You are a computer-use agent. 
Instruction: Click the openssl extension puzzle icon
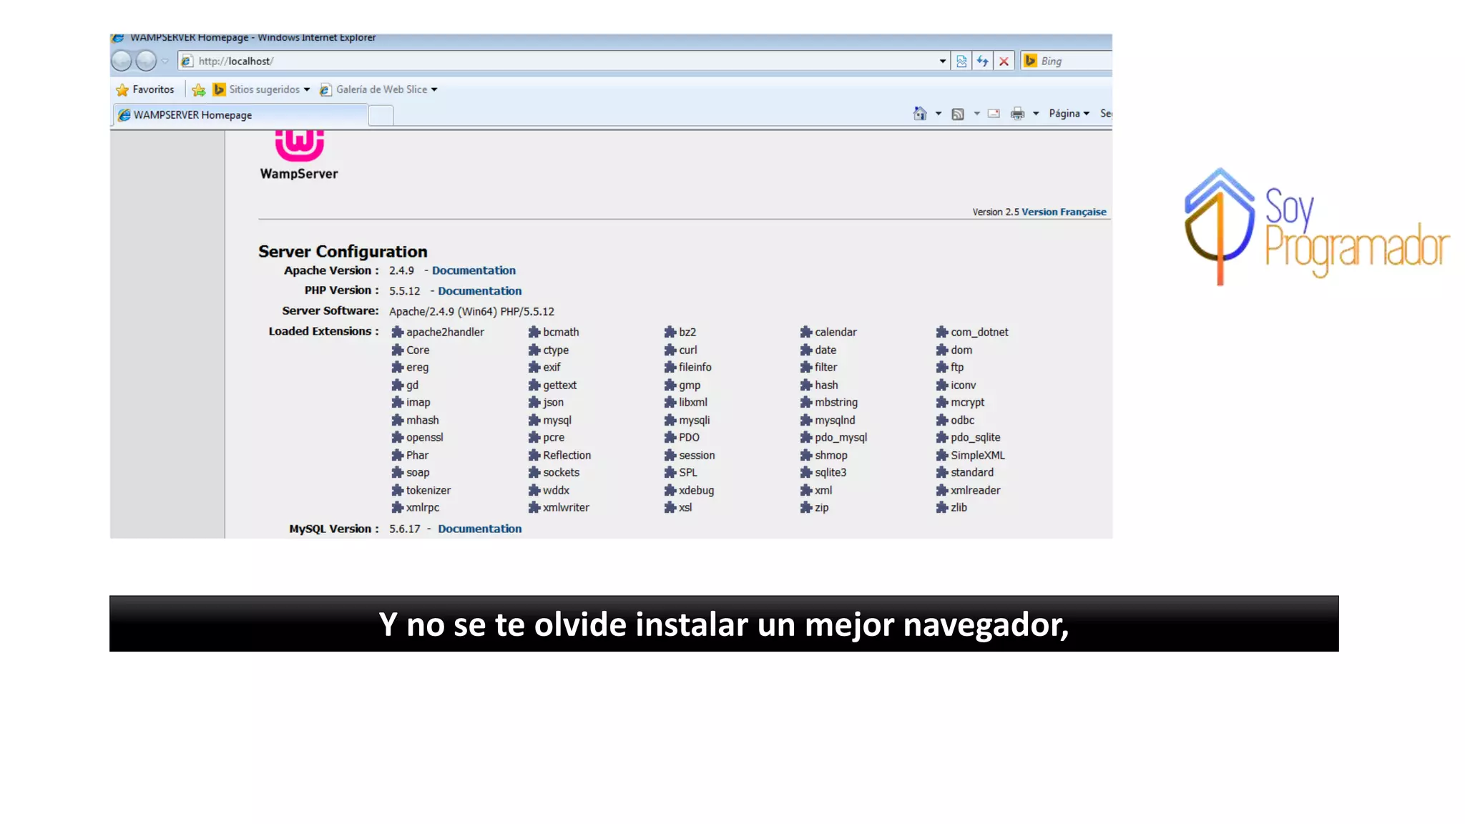pos(398,437)
